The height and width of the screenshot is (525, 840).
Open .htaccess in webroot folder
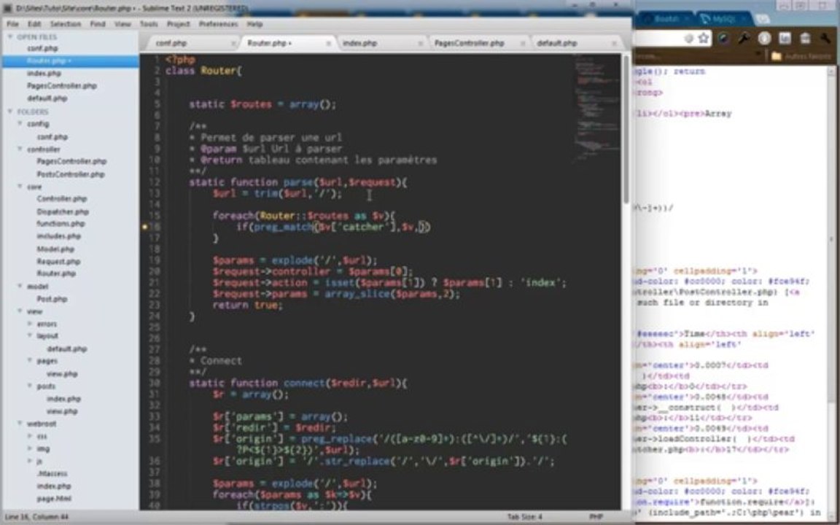[52, 473]
